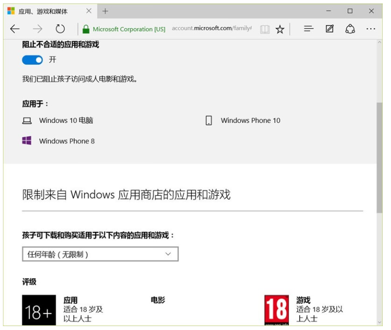Navigate back with the back arrow

pos(15,29)
